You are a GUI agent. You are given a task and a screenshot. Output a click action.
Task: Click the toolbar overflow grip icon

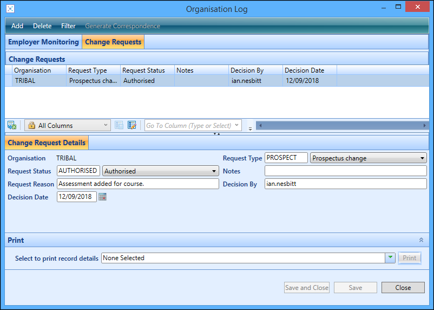click(x=250, y=126)
